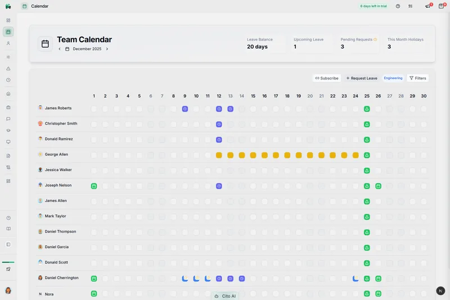Open the monitor icon in the sidebar
450x300 pixels.
(x=8, y=142)
